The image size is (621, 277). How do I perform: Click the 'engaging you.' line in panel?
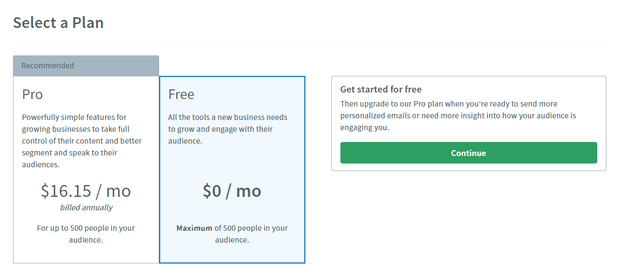pos(365,127)
